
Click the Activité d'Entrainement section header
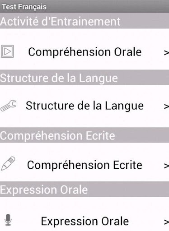60,22
